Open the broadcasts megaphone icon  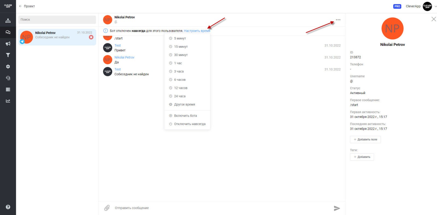pyautogui.click(x=8, y=44)
